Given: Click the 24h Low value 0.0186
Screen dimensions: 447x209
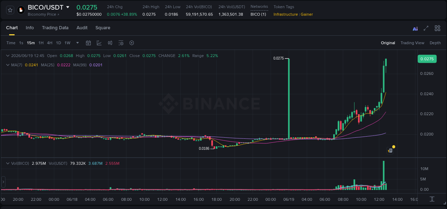Looking at the screenshot, I should tap(171, 14).
